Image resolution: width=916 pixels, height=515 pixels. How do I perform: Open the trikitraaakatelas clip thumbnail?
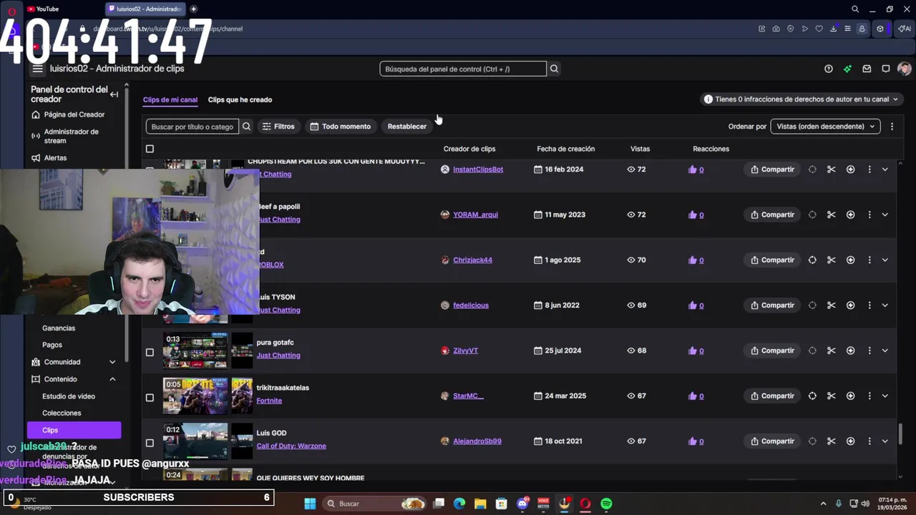(x=195, y=396)
